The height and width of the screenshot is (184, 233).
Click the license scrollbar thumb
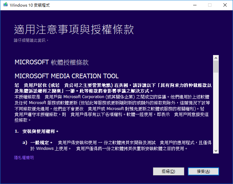point(216,67)
